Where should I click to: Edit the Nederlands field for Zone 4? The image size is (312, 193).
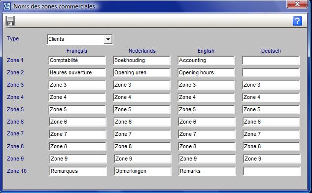(141, 97)
